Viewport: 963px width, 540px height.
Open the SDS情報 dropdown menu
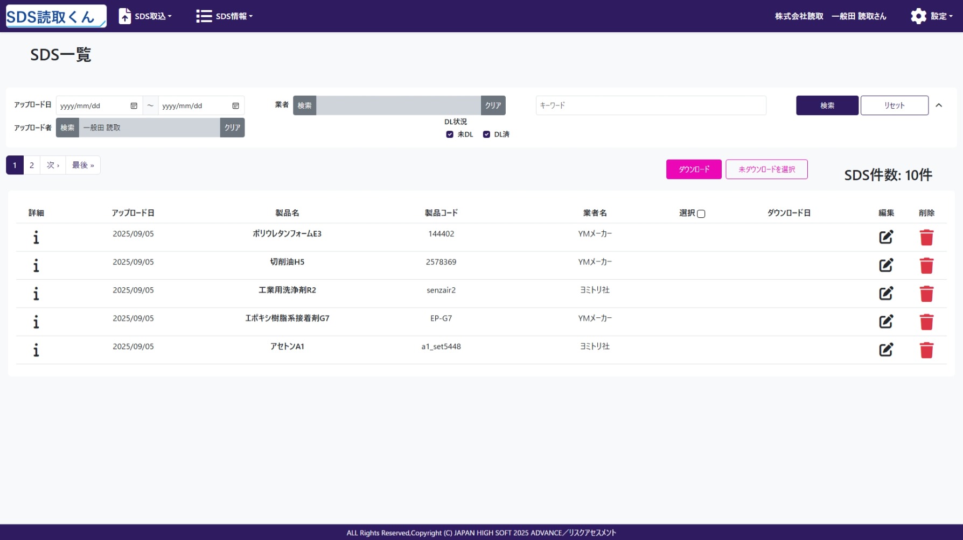pos(225,16)
